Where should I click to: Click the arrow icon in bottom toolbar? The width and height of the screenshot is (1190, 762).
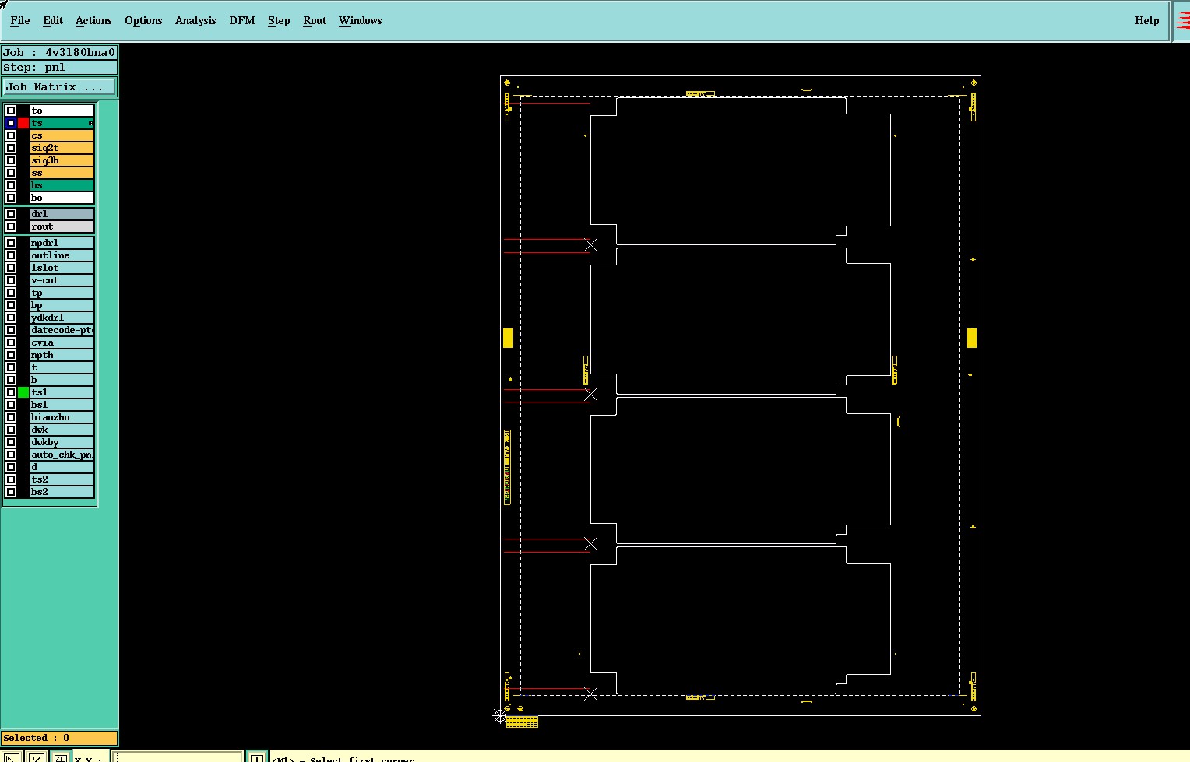click(x=11, y=757)
